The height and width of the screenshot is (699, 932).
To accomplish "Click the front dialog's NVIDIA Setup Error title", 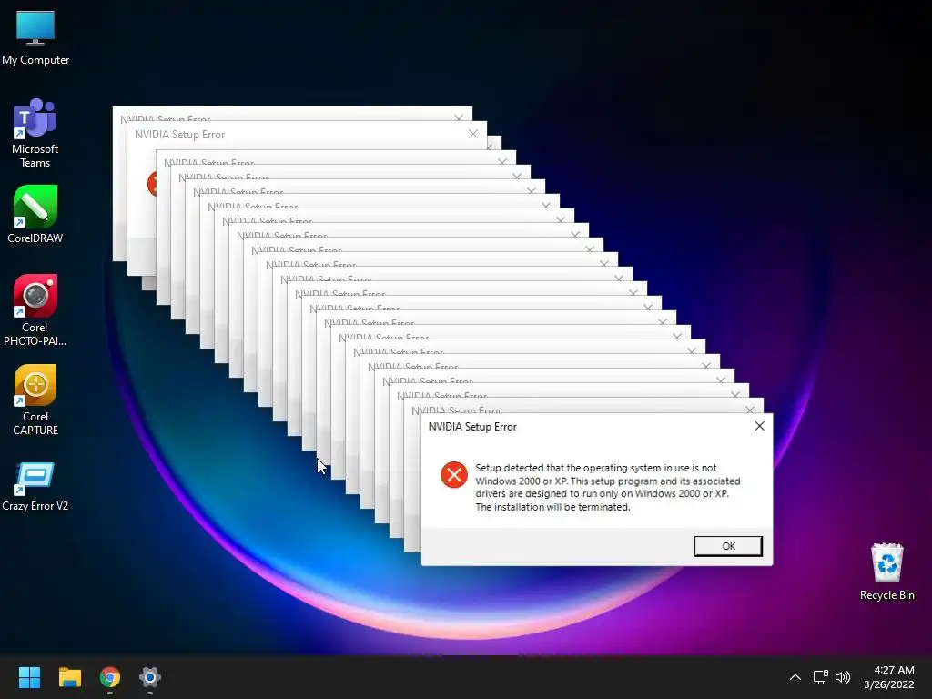I will (x=472, y=427).
